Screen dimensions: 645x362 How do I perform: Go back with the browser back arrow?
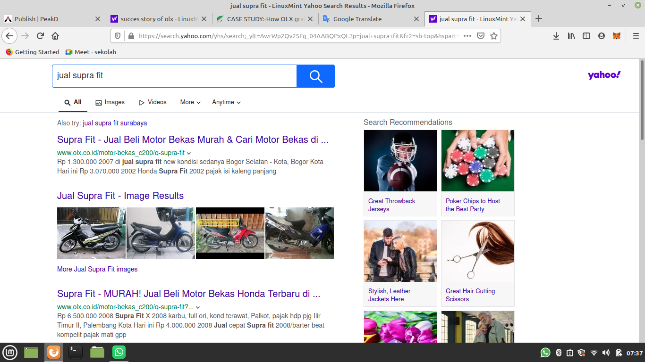click(x=9, y=36)
